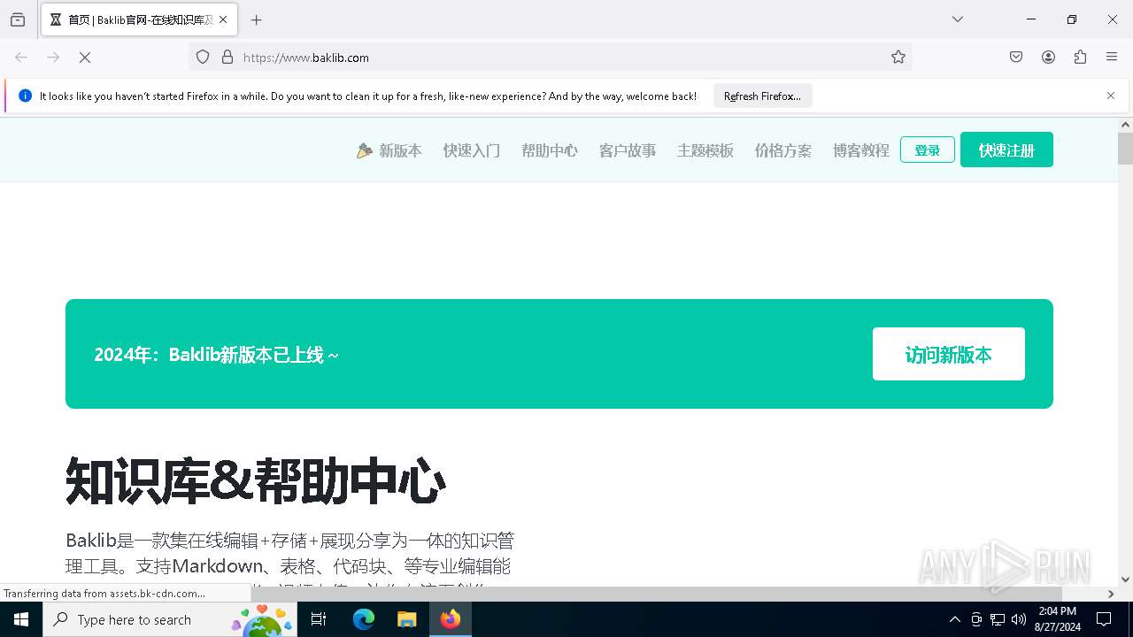Open 帮助中心 navigation link
The height and width of the screenshot is (637, 1133).
tap(550, 150)
